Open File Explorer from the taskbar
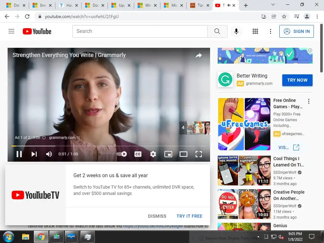 pyautogui.click(x=26, y=237)
